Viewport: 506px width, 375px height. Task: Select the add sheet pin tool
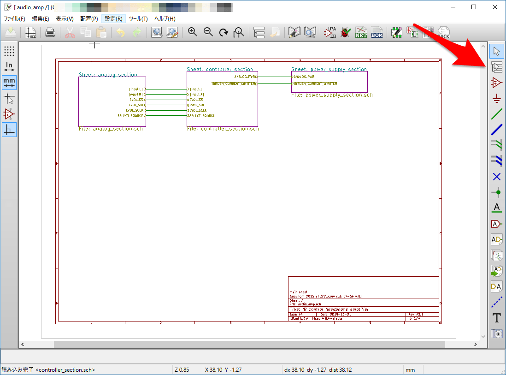coord(497,286)
